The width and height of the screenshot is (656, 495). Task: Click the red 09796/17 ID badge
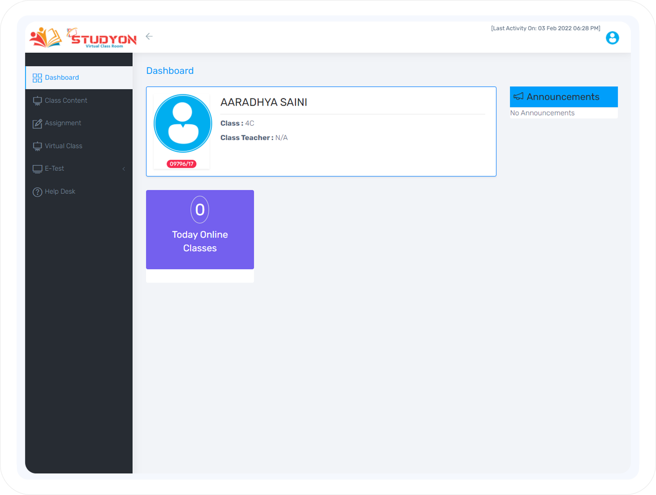[181, 164]
